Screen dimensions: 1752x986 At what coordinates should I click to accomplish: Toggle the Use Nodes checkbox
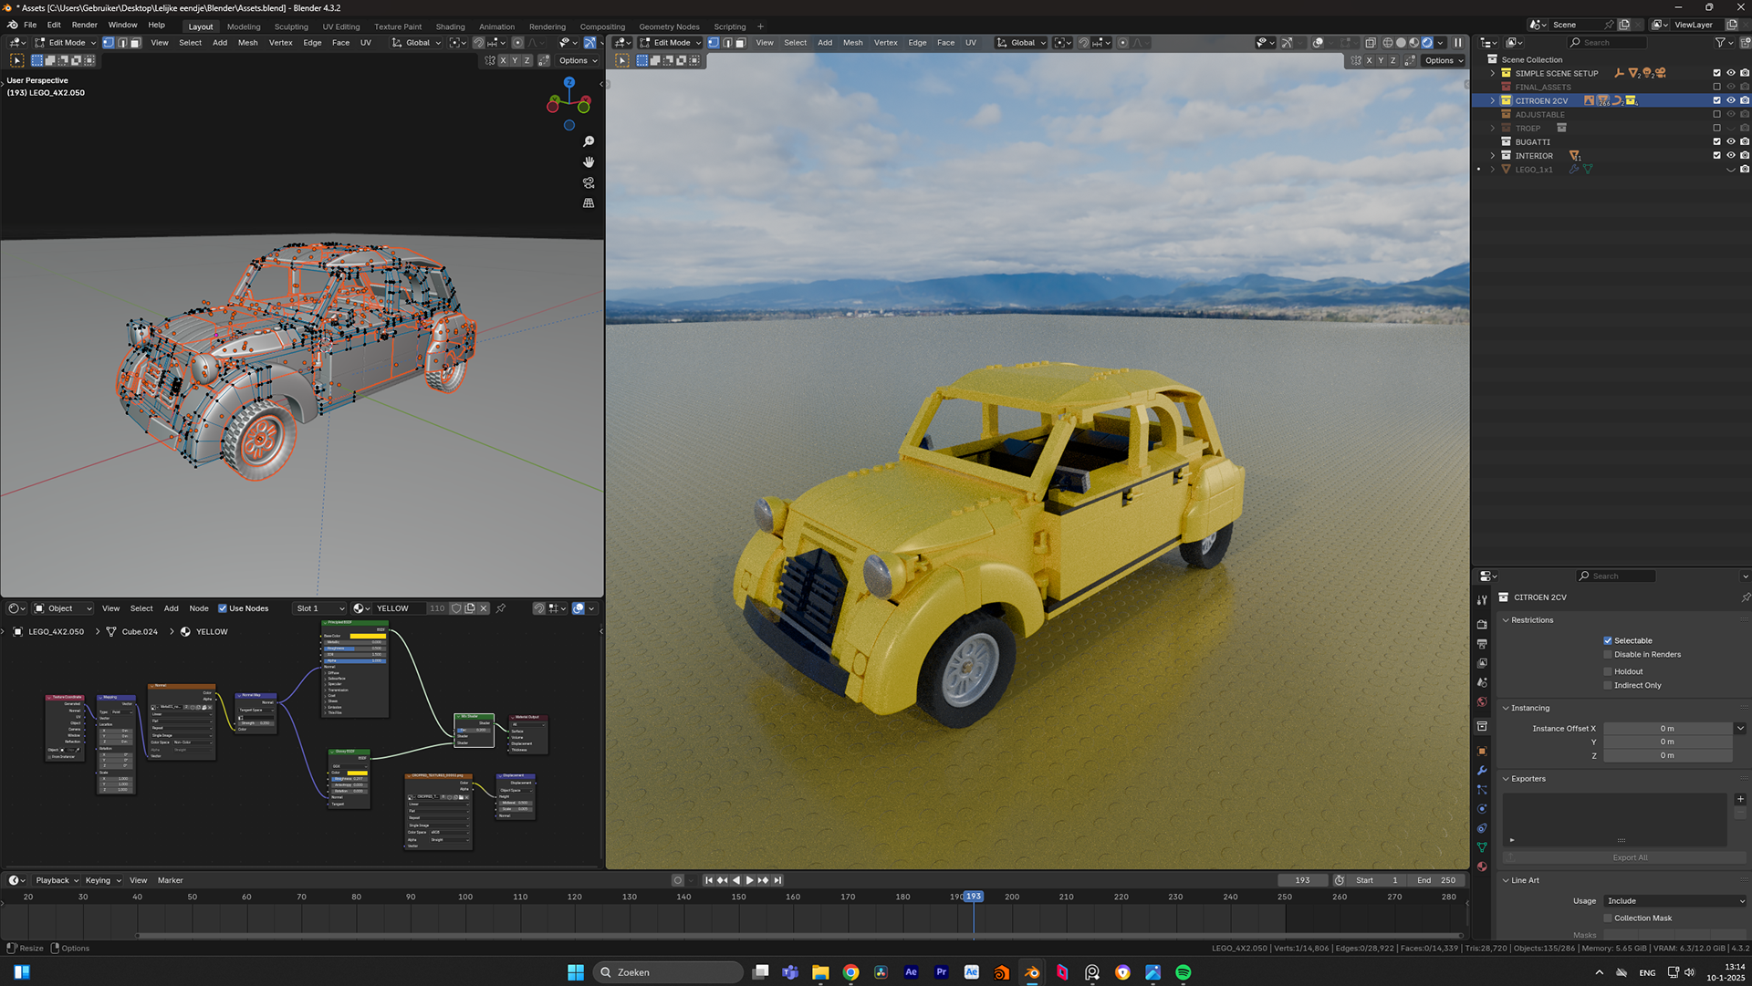click(223, 608)
